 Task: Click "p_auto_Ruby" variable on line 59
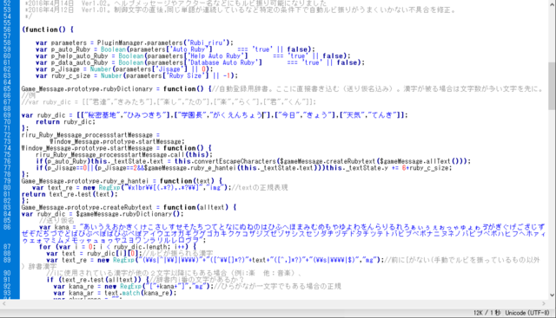tap(70, 49)
